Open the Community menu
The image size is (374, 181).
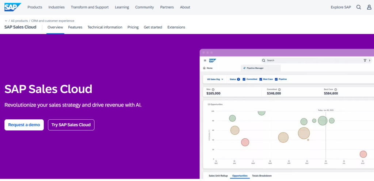pos(144,7)
